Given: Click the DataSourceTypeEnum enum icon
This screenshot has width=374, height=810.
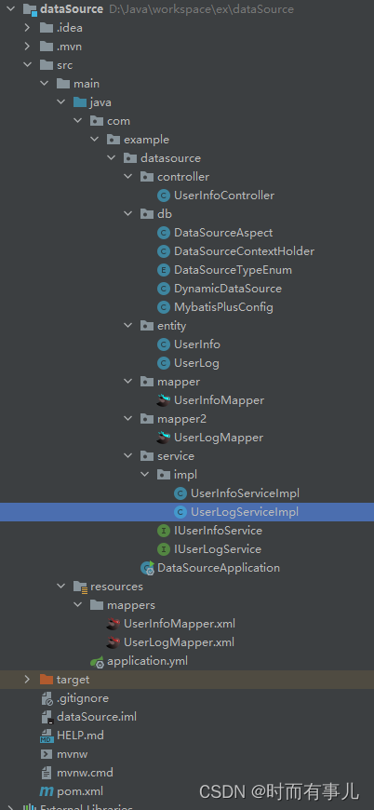Looking at the screenshot, I should pos(164,270).
